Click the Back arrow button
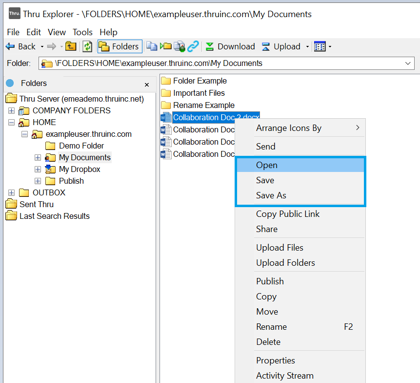Viewport: 420px width, 383px height. pos(20,46)
